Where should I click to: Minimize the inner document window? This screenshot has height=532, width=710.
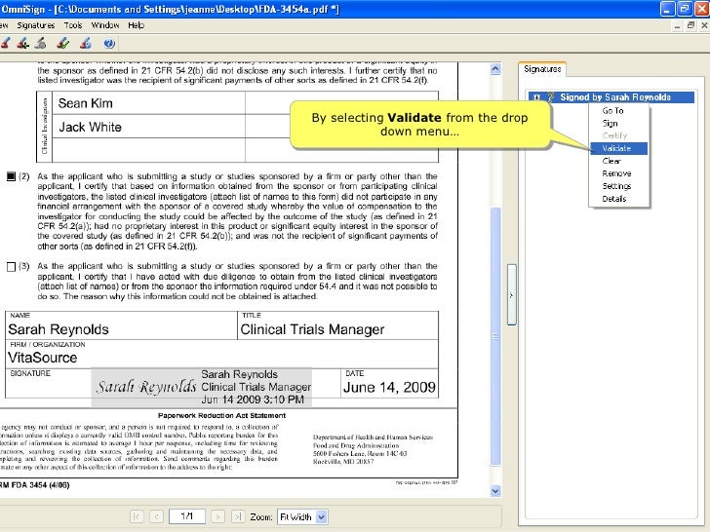tap(677, 25)
